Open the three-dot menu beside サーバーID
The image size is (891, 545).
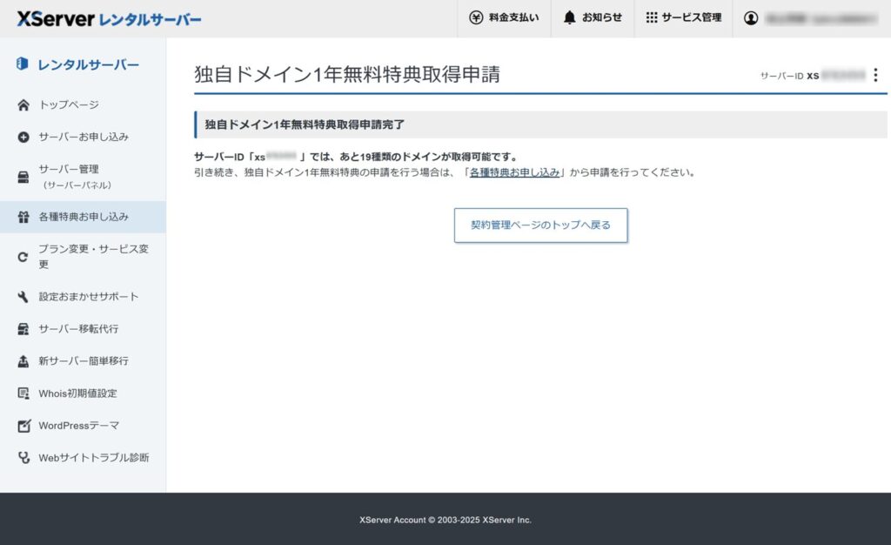875,76
